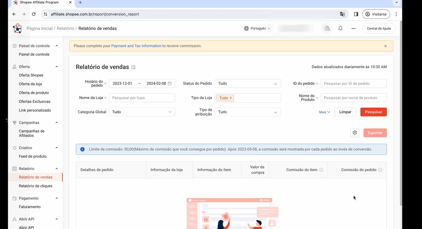The width and height of the screenshot is (422, 229).
Task: Collapse the Painel de controle section
Action: coord(57,46)
